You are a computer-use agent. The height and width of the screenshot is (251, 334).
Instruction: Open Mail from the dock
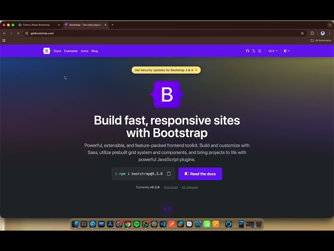101,224
